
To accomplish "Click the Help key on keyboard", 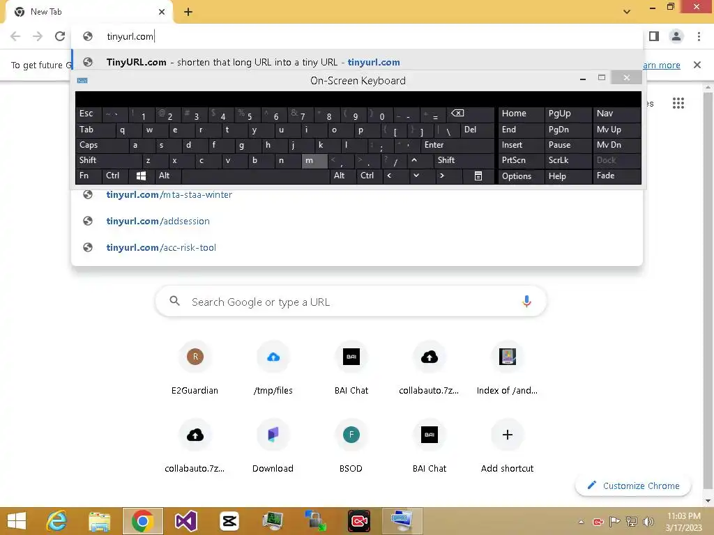I will pos(568,176).
